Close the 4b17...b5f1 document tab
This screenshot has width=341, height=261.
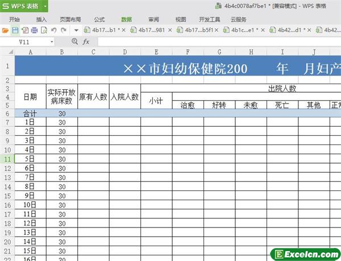[x=217, y=30]
